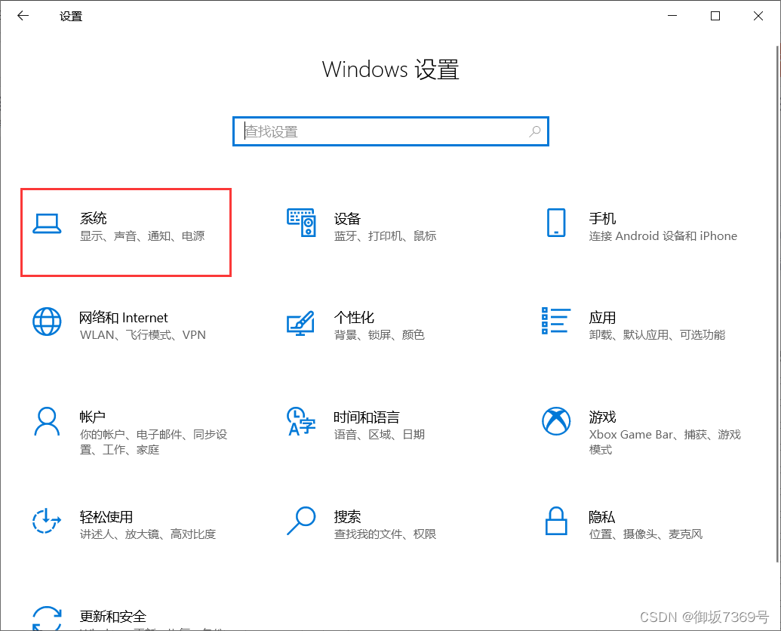Click description 蓝牙、打印机、鼠标

pyautogui.click(x=385, y=236)
